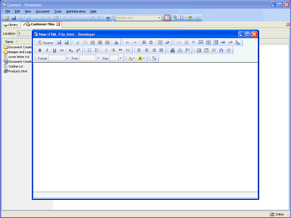Select the vertical split layout button
Screen dimensions: 291x218
coord(181,18)
